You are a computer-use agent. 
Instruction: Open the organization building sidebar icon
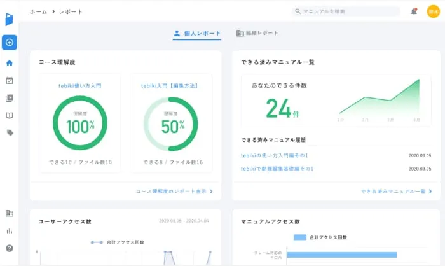[10, 213]
